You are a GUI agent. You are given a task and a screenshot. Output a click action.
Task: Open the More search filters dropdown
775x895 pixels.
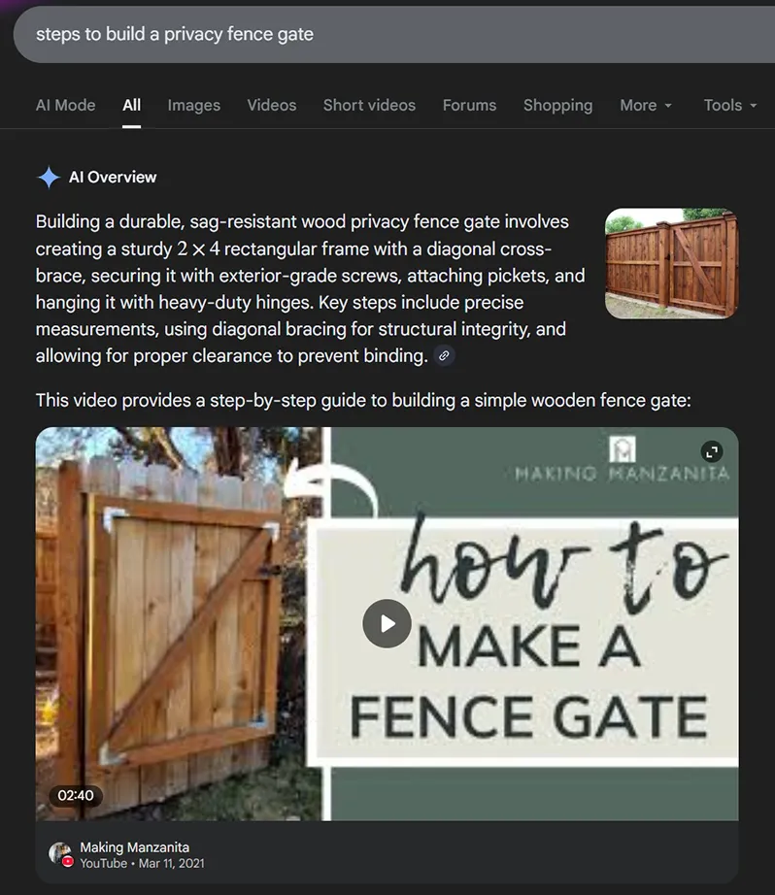point(646,105)
